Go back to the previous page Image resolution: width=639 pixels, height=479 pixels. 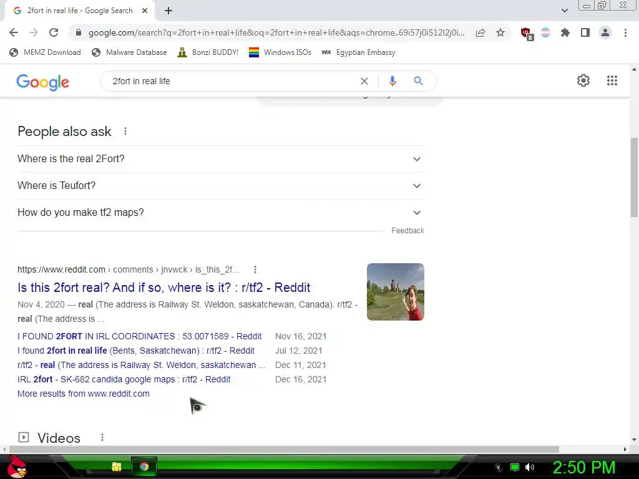point(14,32)
